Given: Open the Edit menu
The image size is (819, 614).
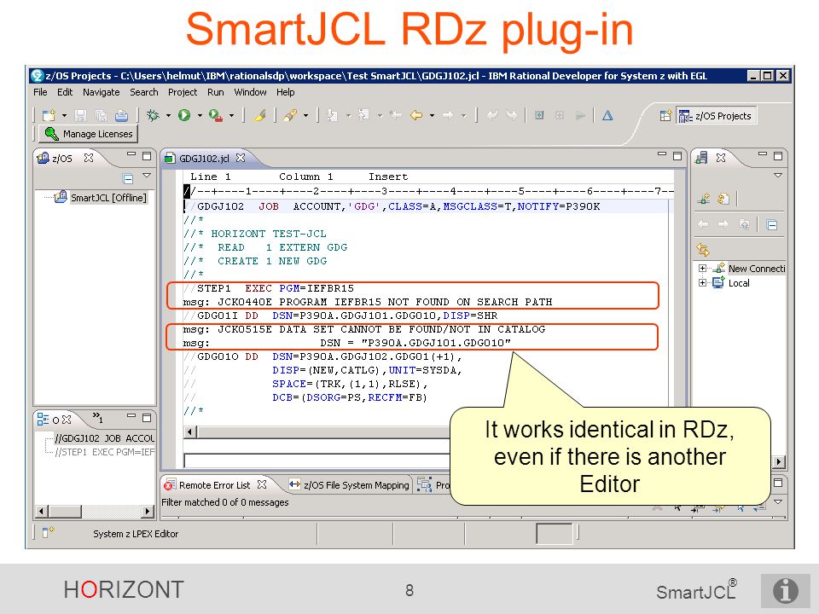Looking at the screenshot, I should point(65,92).
